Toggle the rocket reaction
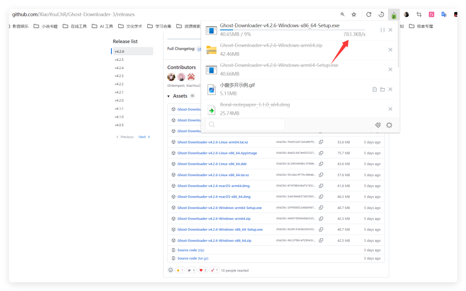The height and width of the screenshot is (291, 466). pos(214,270)
